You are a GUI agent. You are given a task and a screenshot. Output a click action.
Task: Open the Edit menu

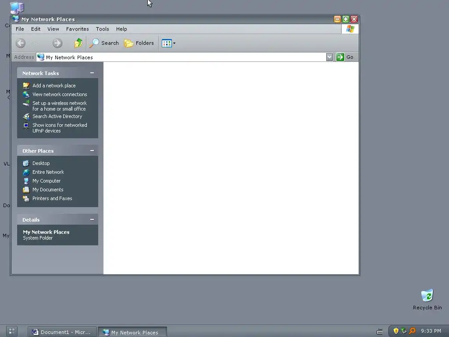(36, 29)
